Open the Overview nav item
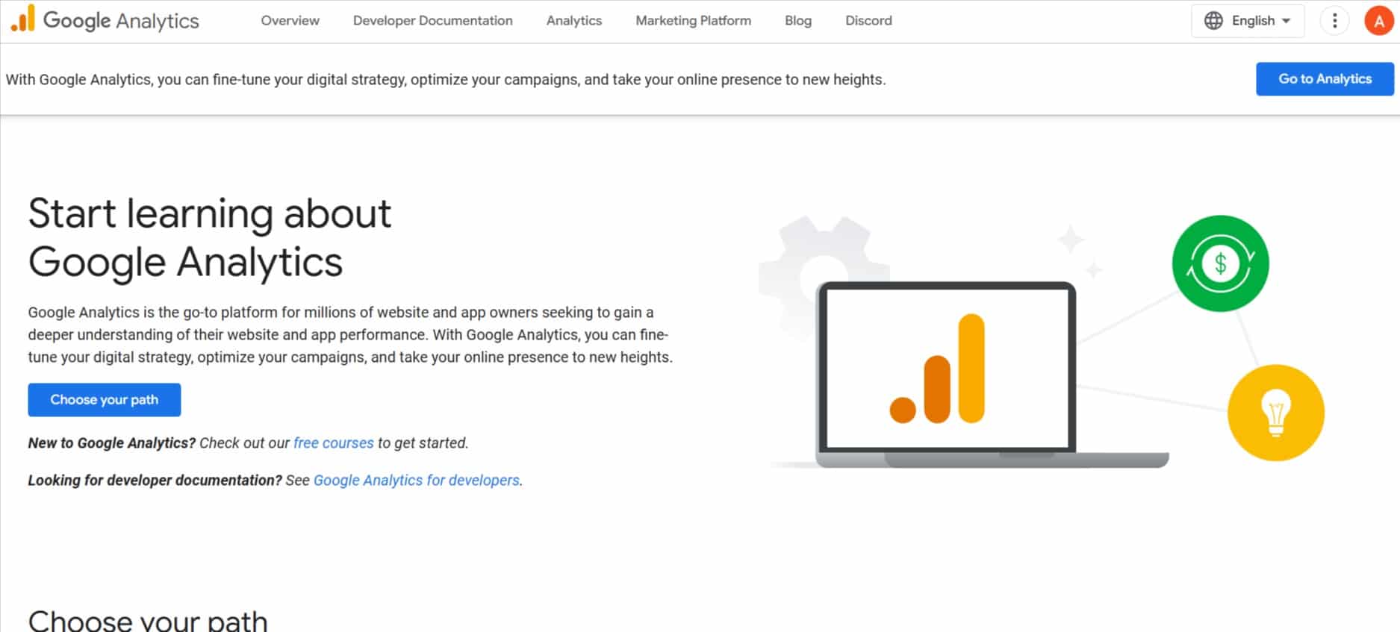Screen dimensions: 1400x632 point(290,21)
